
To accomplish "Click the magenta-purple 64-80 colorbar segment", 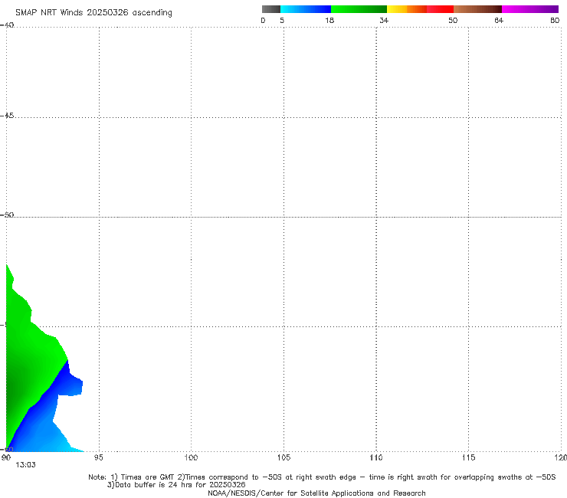I will 530,9.
